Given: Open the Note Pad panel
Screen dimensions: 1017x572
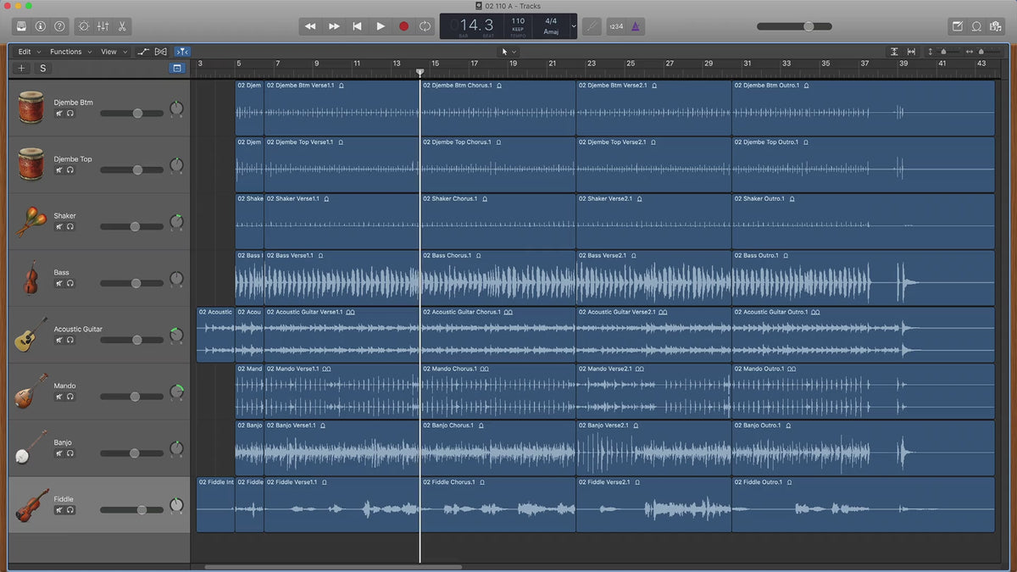Looking at the screenshot, I should [958, 26].
